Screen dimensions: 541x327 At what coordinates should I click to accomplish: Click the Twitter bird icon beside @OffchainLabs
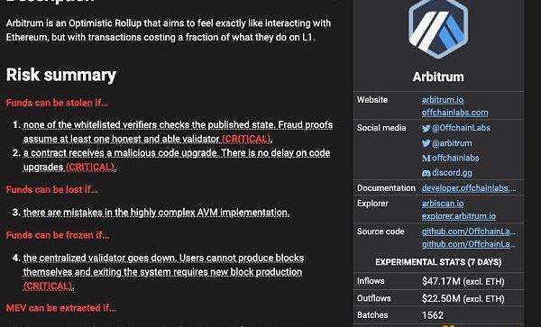pyautogui.click(x=426, y=128)
